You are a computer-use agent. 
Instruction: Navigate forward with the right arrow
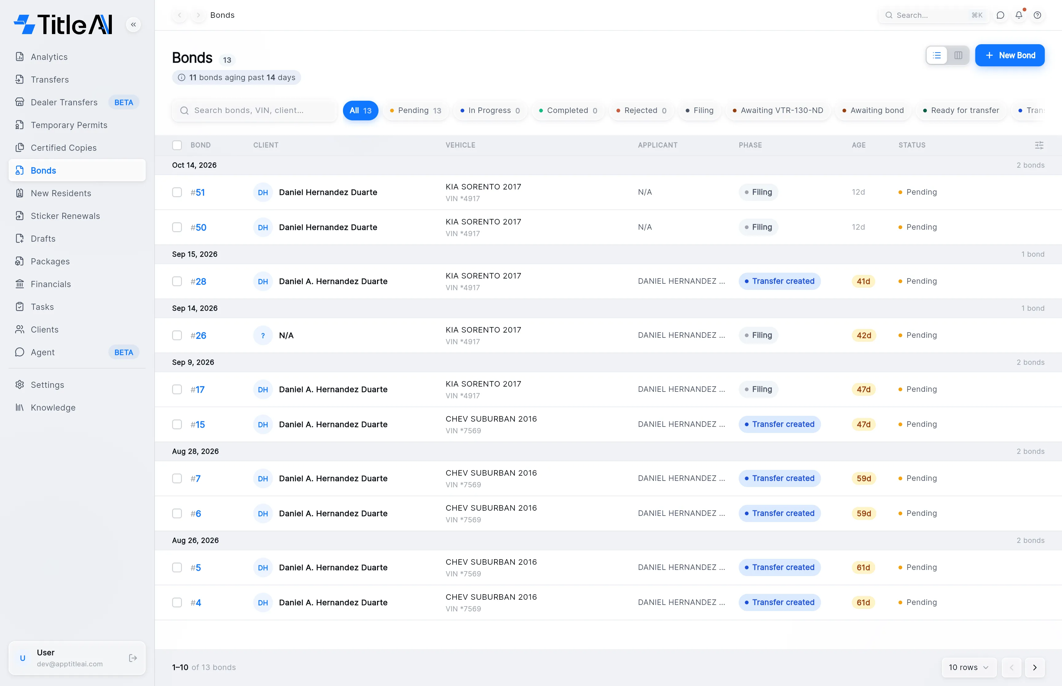click(x=198, y=15)
